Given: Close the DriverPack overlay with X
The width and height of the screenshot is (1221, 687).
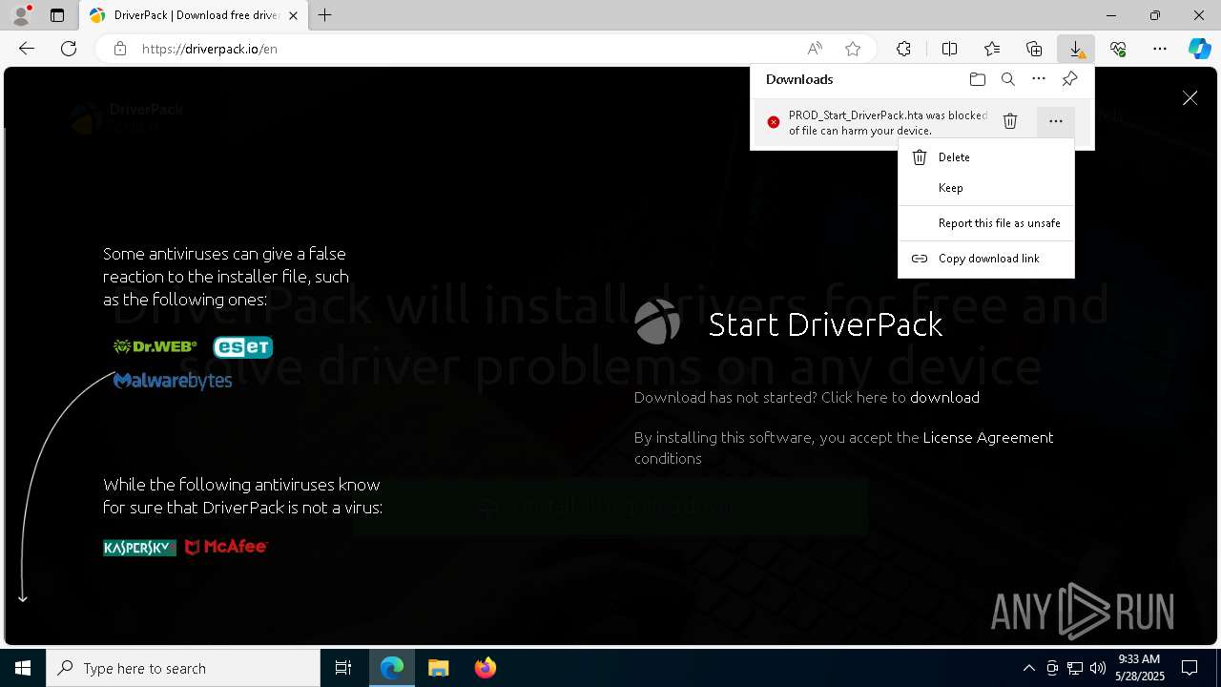Looking at the screenshot, I should tap(1190, 98).
